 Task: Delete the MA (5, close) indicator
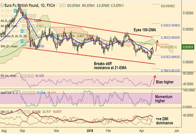tap(31, 21)
